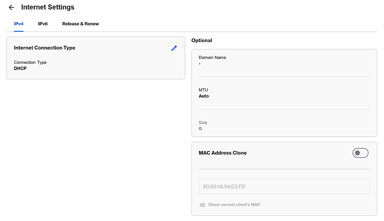Click the Clone current client's MAC link
This screenshot has width=384, height=221.
[234, 205]
